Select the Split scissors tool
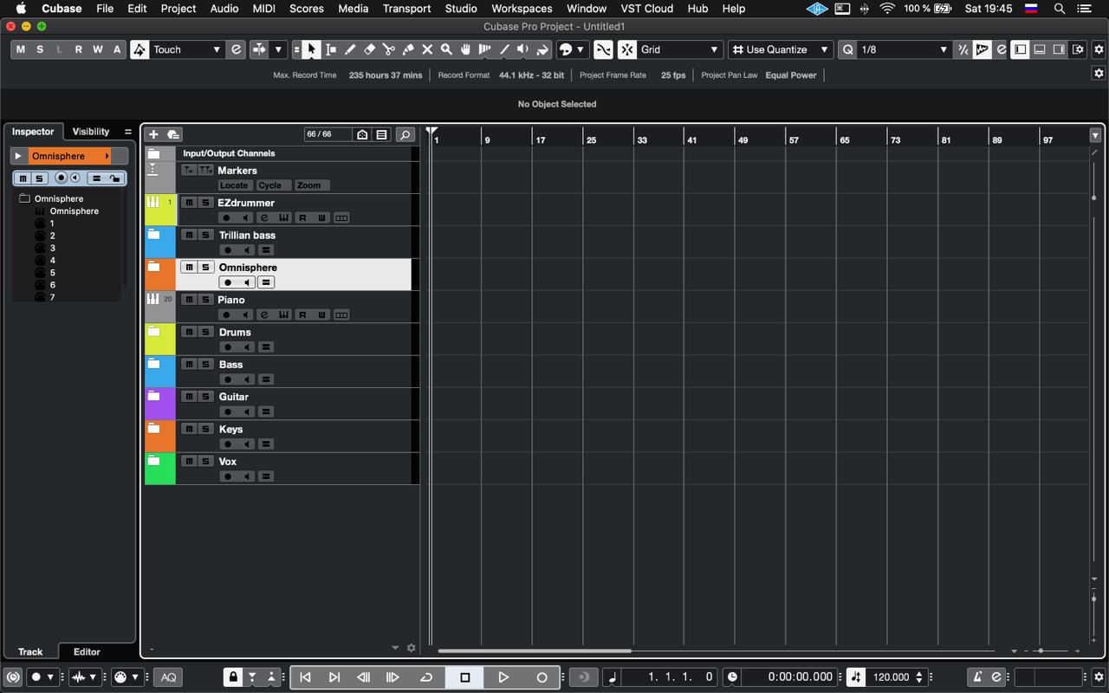The height and width of the screenshot is (693, 1109). (388, 49)
